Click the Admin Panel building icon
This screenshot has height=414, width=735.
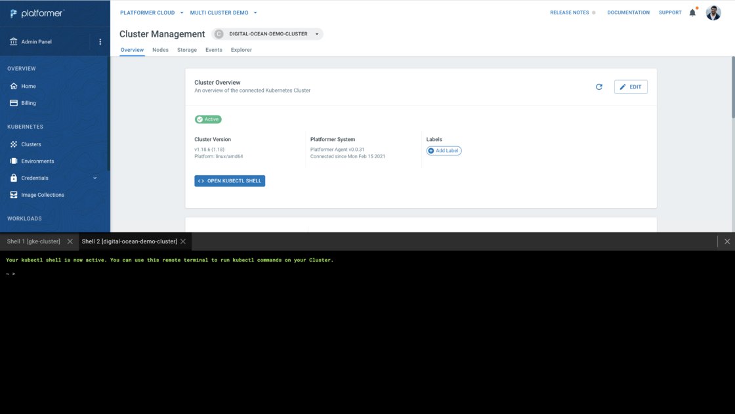(14, 42)
